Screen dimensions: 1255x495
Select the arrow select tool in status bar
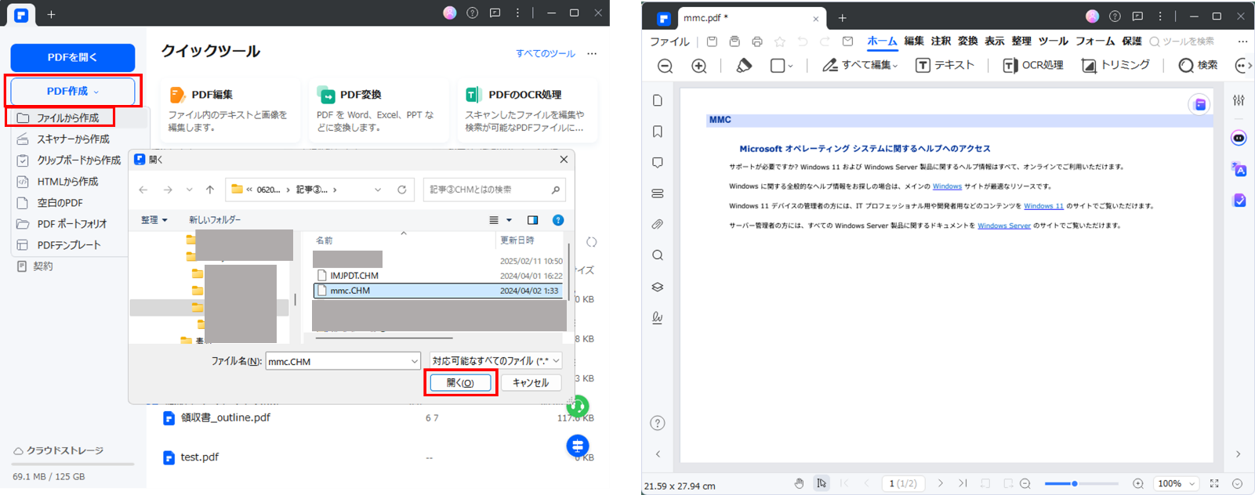(x=821, y=483)
